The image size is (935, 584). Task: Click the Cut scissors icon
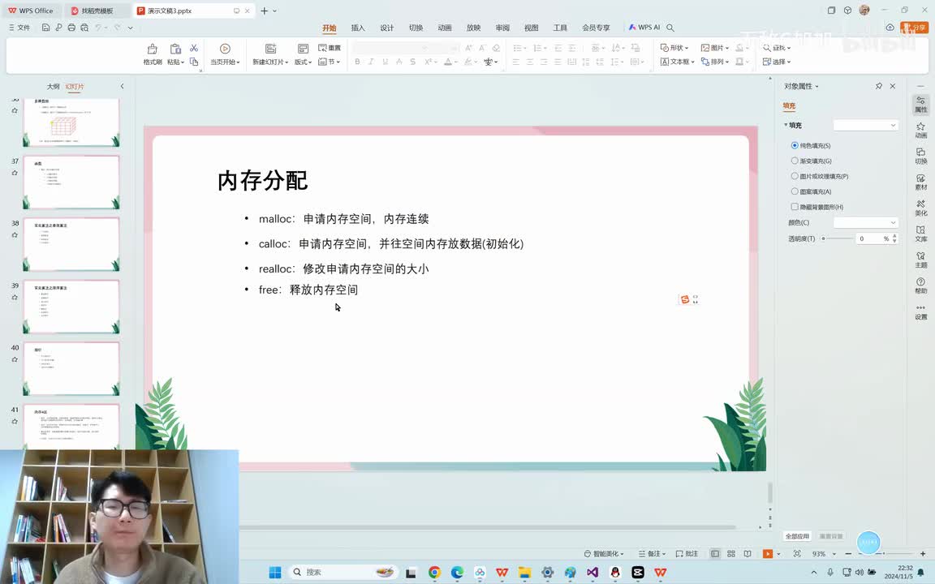[194, 48]
